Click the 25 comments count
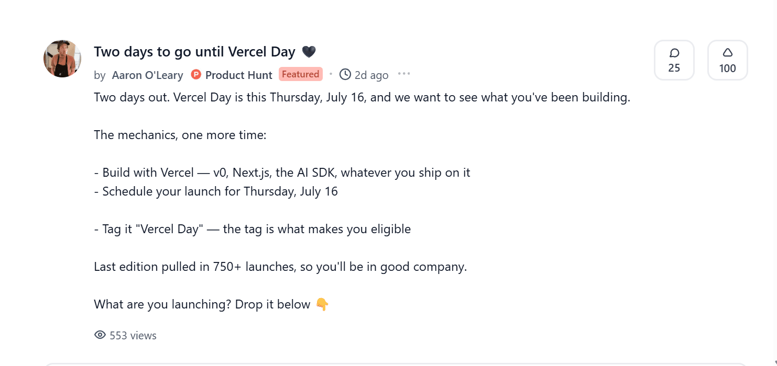 click(674, 68)
